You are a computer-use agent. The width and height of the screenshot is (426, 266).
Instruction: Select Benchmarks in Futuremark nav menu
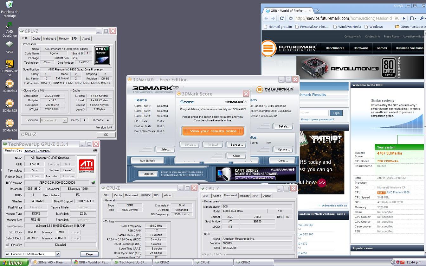point(335,48)
